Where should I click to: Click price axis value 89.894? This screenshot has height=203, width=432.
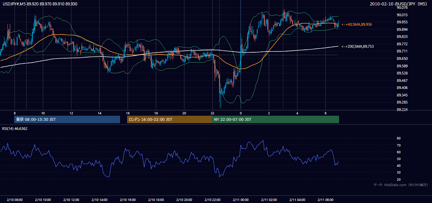tap(403, 29)
